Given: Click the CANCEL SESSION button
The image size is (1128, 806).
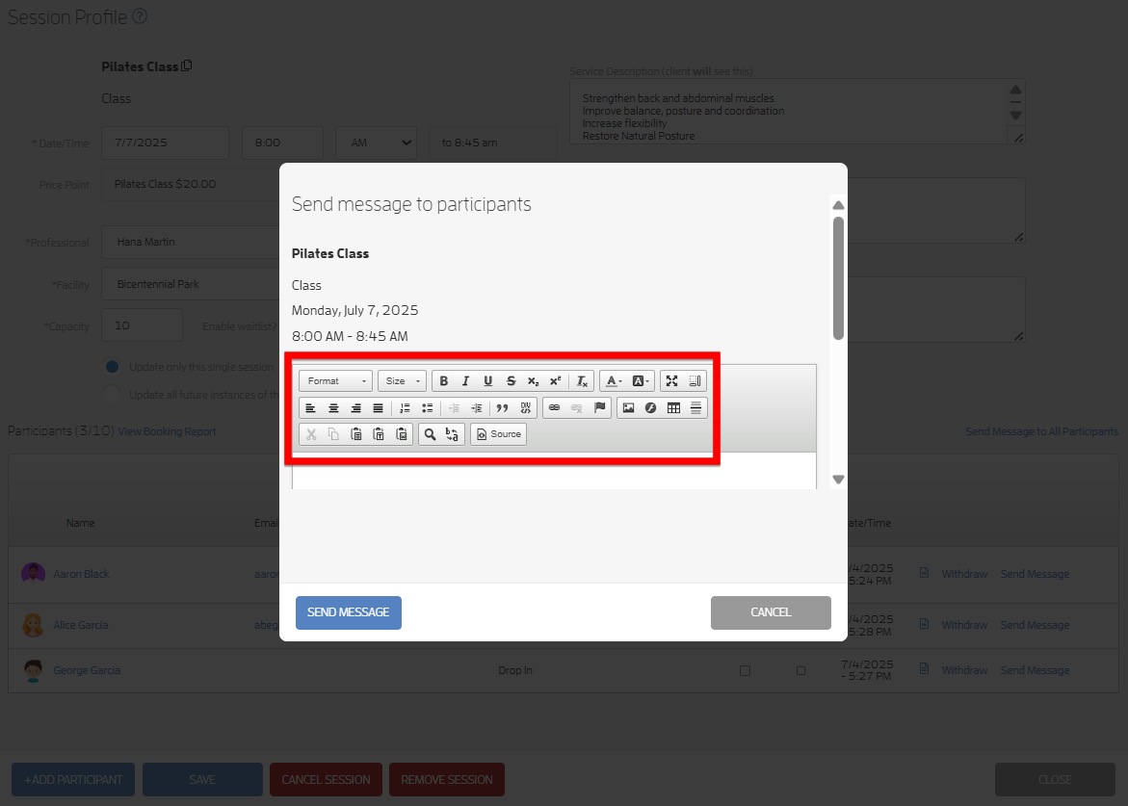Looking at the screenshot, I should pos(326,779).
